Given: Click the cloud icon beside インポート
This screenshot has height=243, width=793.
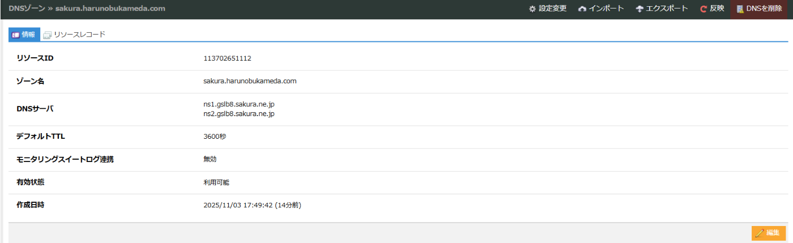Looking at the screenshot, I should 582,9.
